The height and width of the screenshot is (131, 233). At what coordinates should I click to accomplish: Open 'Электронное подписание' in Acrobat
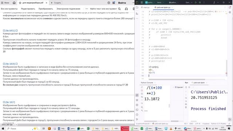coord(68,9)
